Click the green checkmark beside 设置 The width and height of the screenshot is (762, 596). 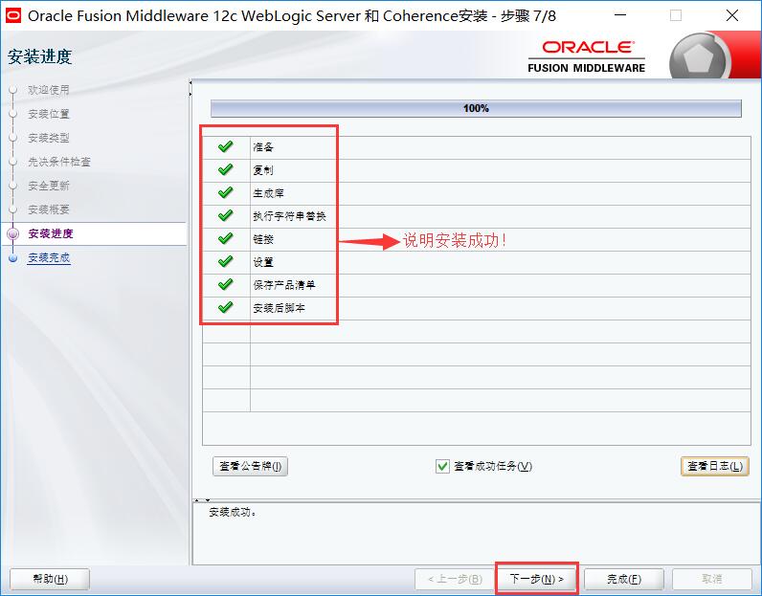point(226,261)
